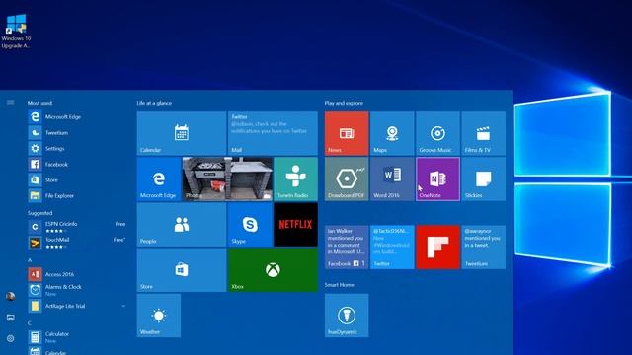Click 'Play and explore' group title
The height and width of the screenshot is (355, 632).
pyautogui.click(x=344, y=103)
